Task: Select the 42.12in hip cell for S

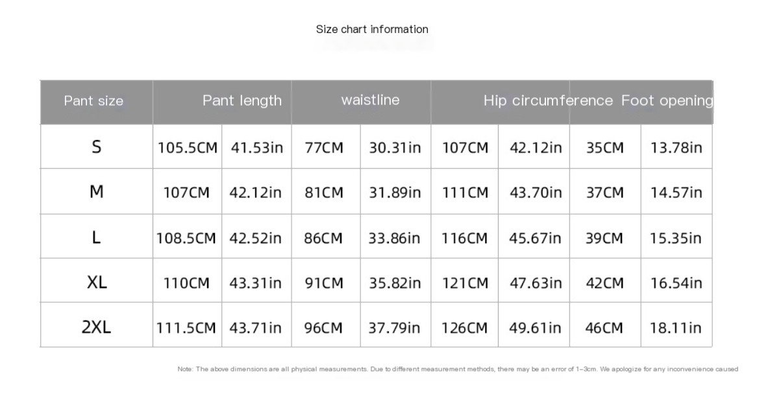Action: [x=535, y=148]
